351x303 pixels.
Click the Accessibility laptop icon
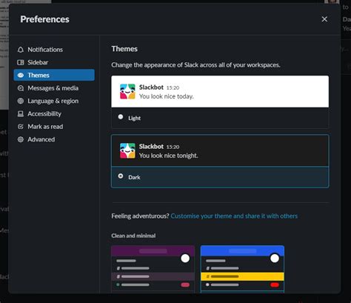tap(21, 114)
